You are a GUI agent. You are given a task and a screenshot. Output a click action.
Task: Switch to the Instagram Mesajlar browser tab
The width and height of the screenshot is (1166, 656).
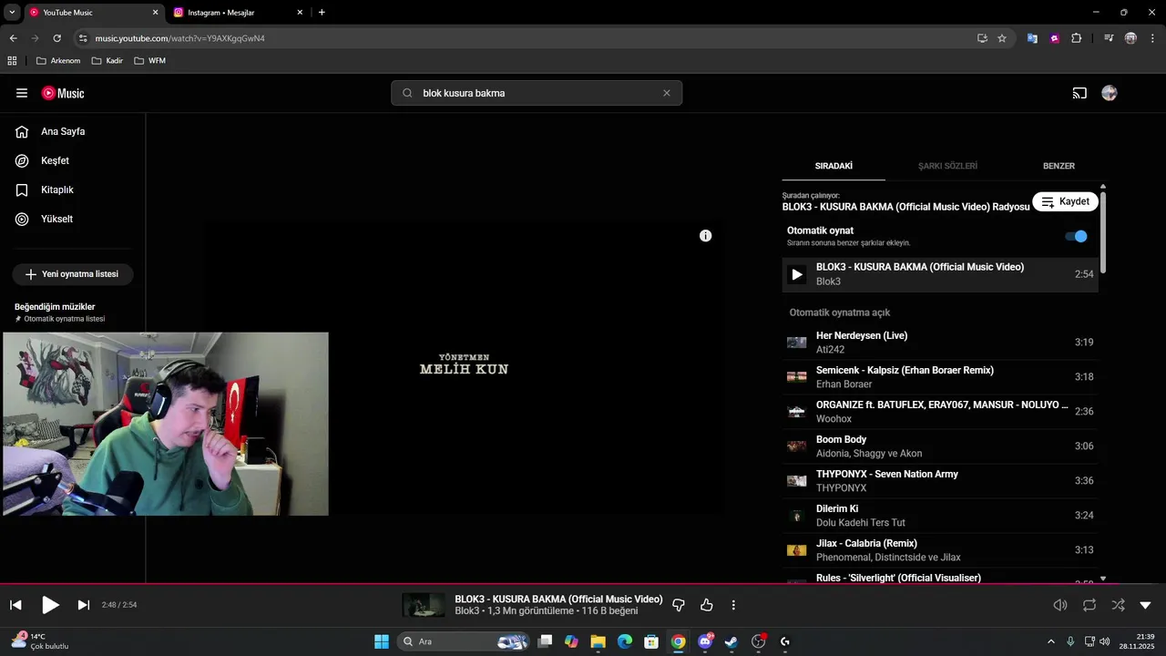pyautogui.click(x=239, y=13)
